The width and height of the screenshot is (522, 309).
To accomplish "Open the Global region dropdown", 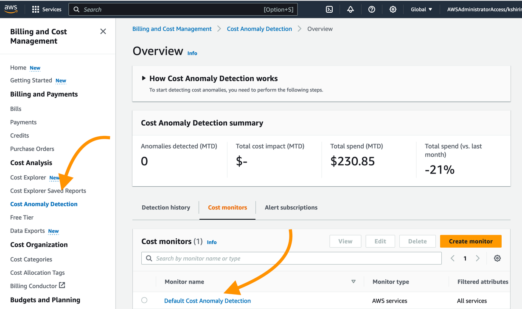I will [421, 9].
